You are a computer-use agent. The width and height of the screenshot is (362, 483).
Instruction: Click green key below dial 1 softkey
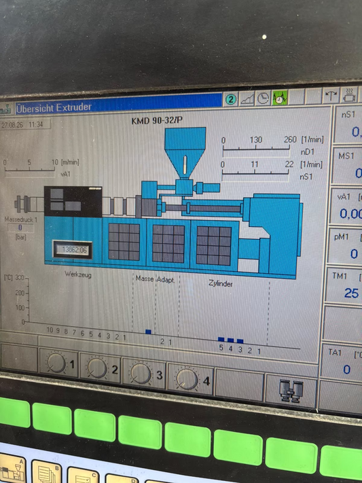(52, 418)
